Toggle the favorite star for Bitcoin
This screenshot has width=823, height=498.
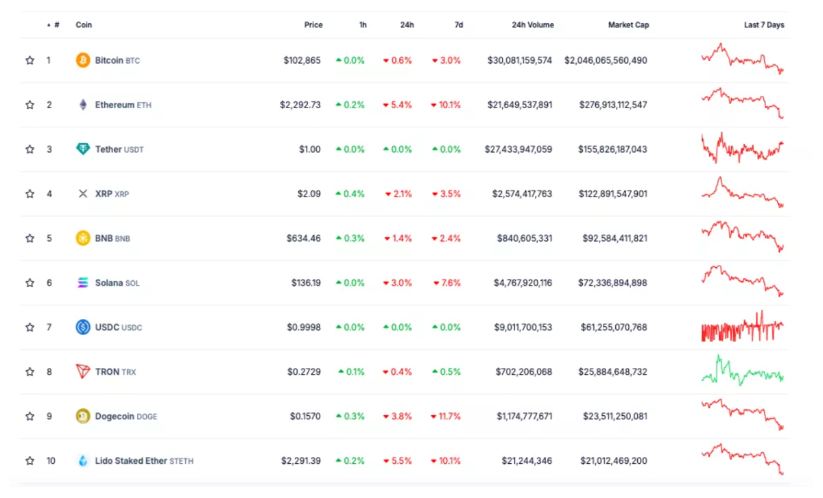click(x=29, y=60)
